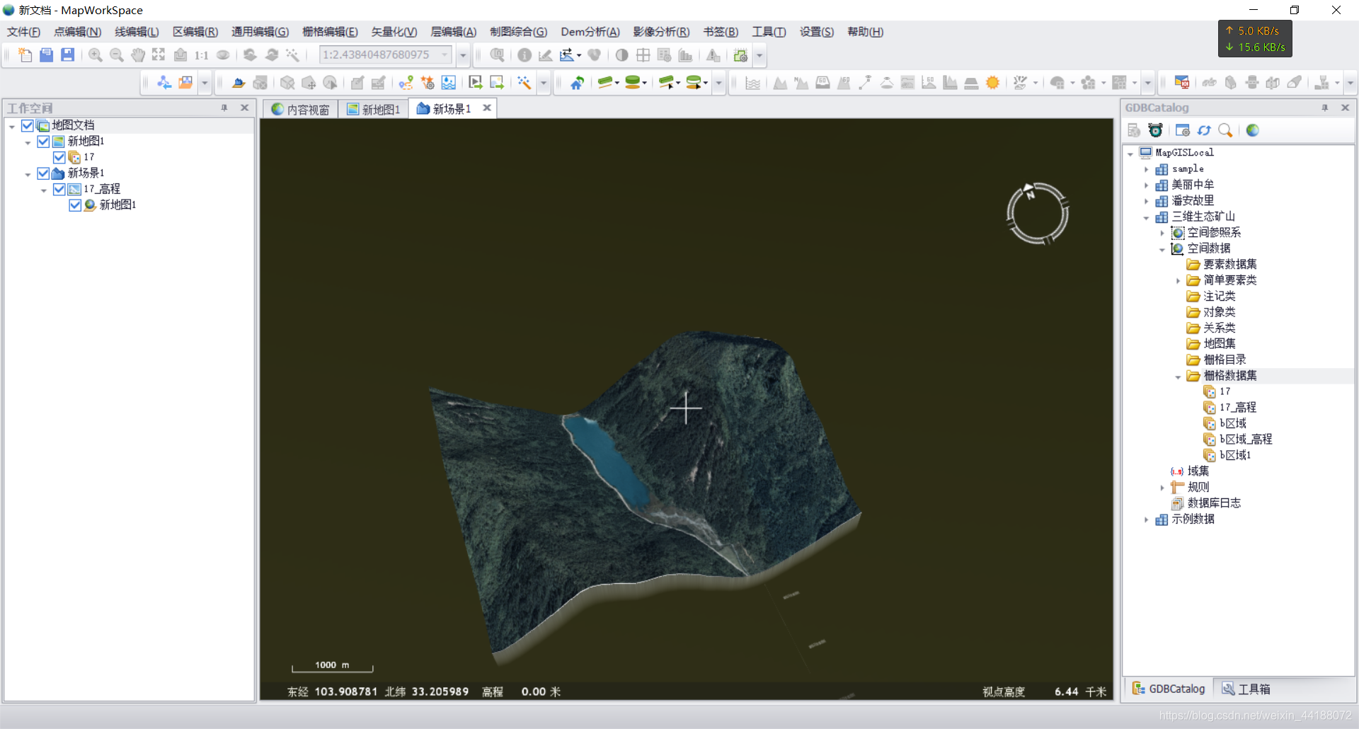Click the blue nodes add-data icon
The width and height of the screenshot is (1359, 729).
click(x=164, y=83)
